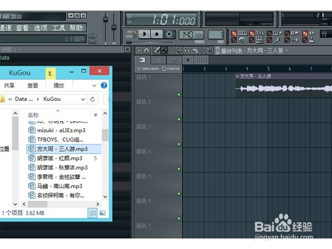Open the 快照 1 snapshot dropdown
This screenshot has width=332, height=249.
pyautogui.click(x=19, y=50)
